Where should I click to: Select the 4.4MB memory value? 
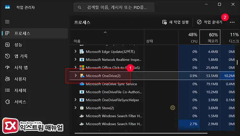pyautogui.click(x=213, y=52)
